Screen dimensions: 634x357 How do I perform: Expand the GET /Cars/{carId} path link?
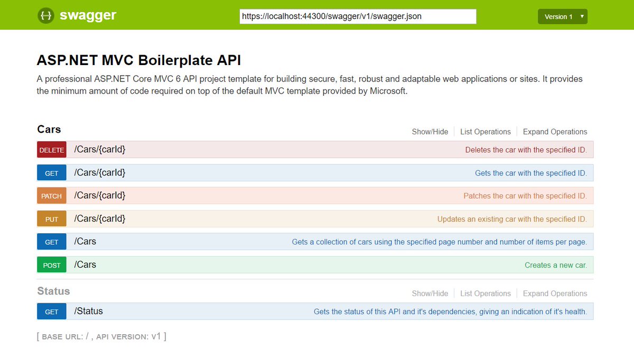point(100,172)
